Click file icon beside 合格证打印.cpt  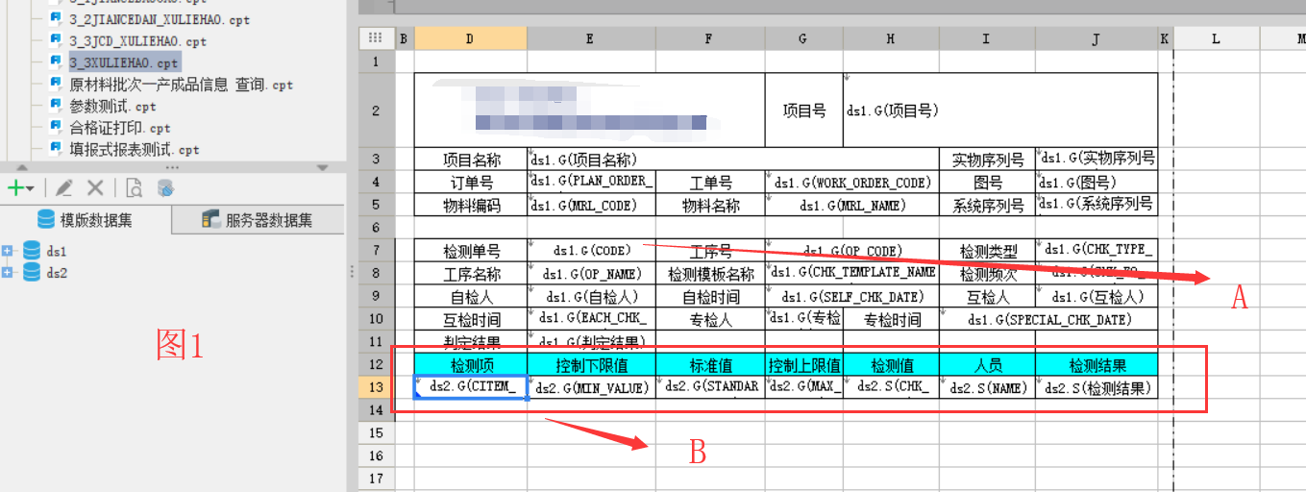[56, 127]
